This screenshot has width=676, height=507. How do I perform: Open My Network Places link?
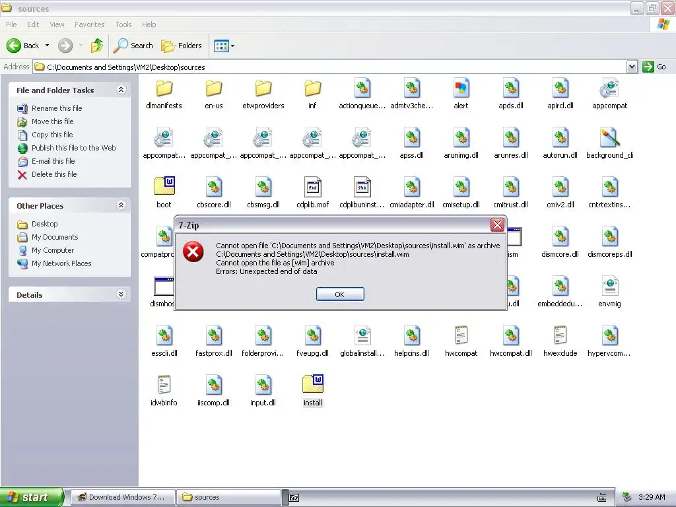61,263
